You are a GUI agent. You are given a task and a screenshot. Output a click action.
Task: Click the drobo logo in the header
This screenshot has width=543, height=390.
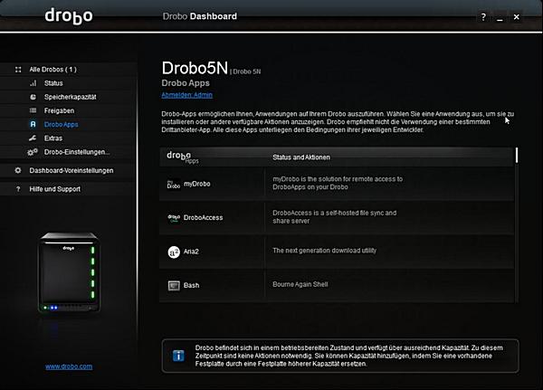[x=69, y=16]
